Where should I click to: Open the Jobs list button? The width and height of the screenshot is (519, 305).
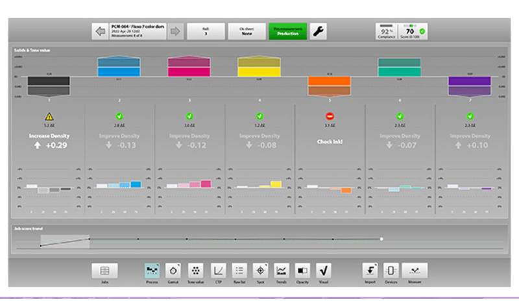click(x=104, y=271)
